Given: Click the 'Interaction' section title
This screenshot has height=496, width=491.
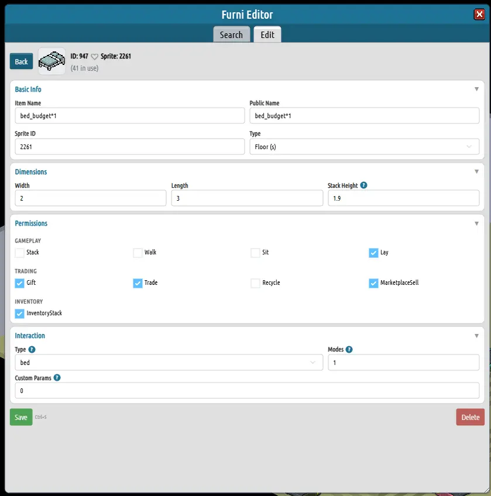Looking at the screenshot, I should coord(30,336).
